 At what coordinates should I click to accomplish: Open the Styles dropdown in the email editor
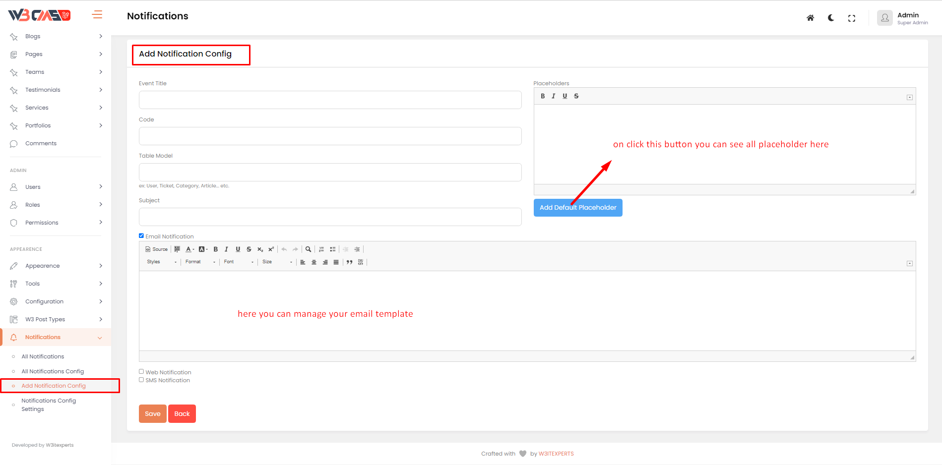click(x=161, y=262)
